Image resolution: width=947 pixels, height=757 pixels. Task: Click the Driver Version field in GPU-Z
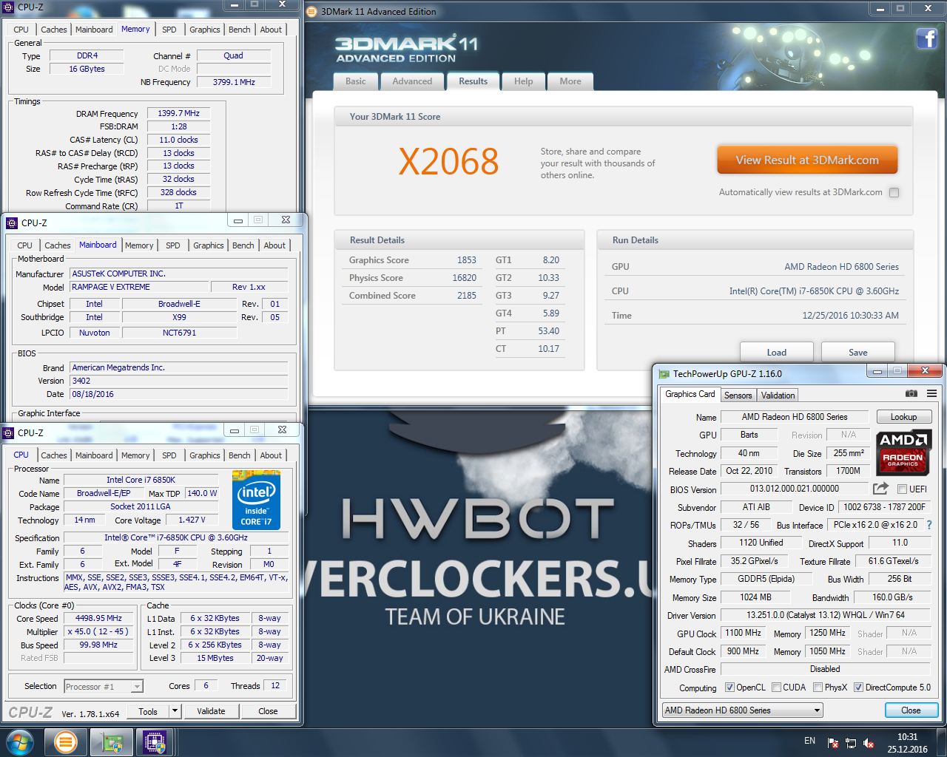coord(825,615)
